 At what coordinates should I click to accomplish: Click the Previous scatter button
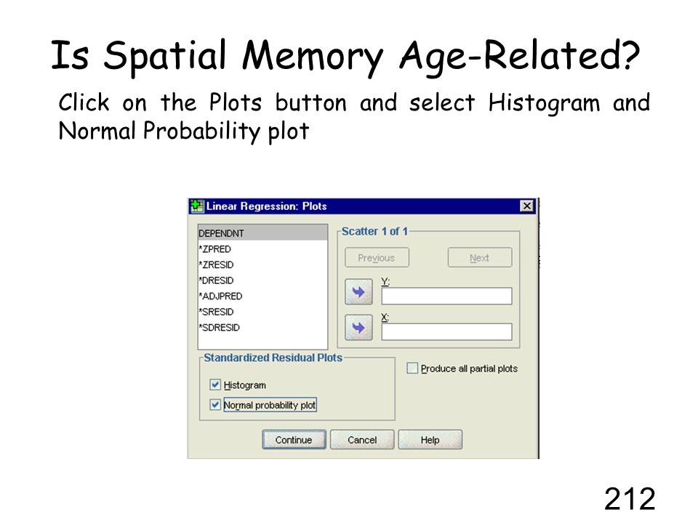377,257
